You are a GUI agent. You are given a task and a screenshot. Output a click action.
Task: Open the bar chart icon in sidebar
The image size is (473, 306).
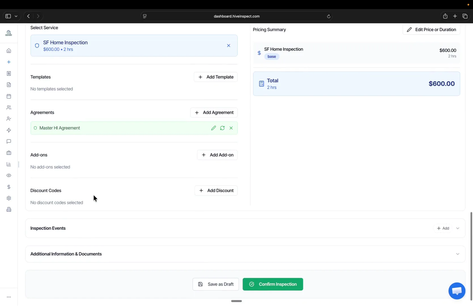[9, 164]
